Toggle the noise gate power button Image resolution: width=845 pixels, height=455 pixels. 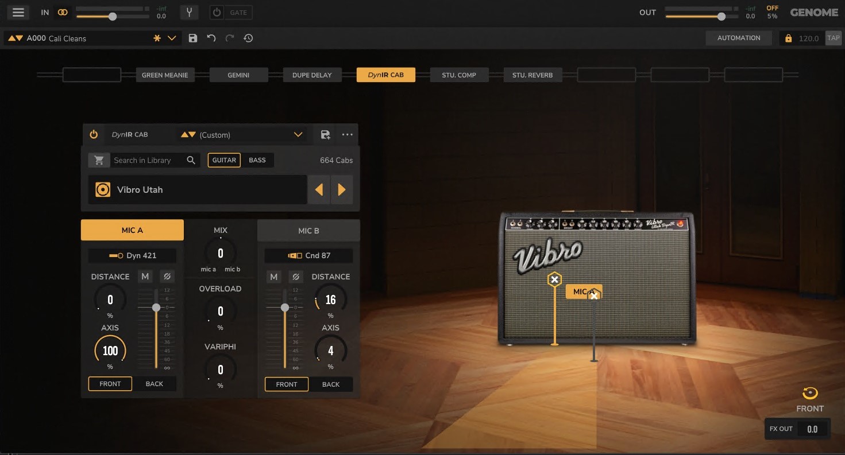click(217, 12)
